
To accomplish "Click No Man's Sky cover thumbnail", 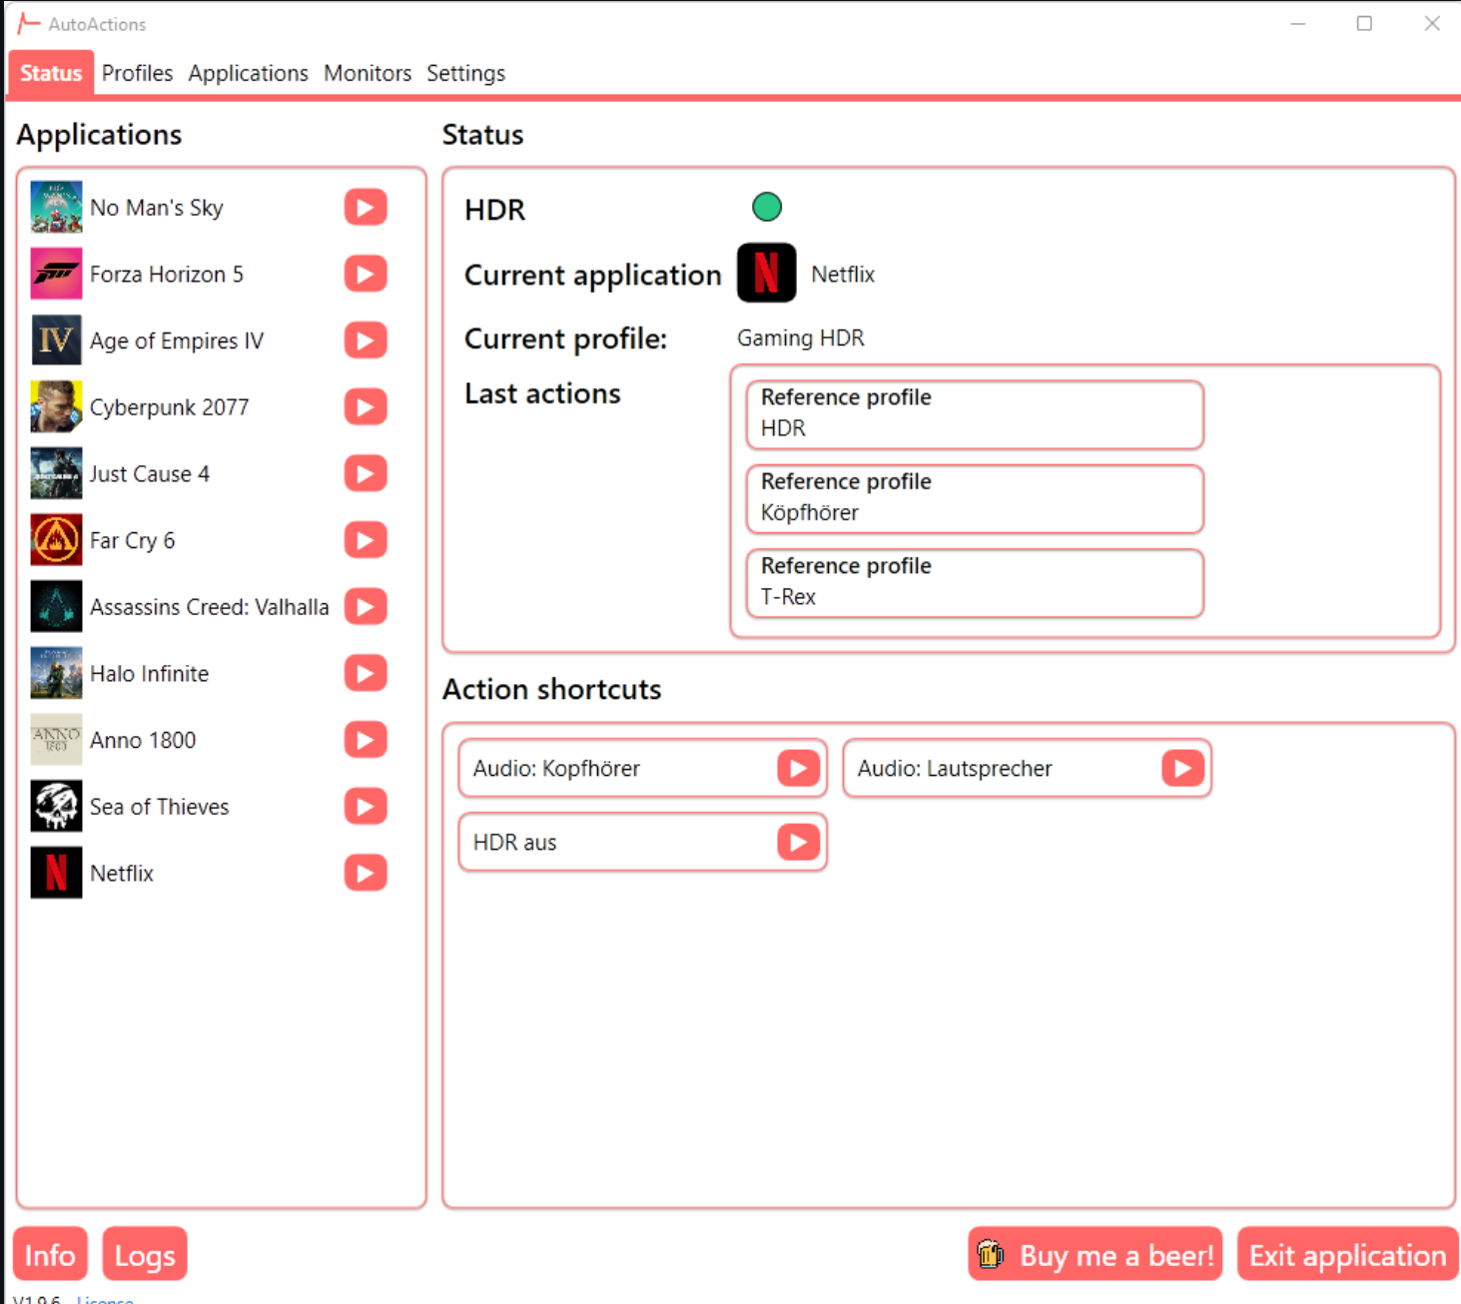I will pos(56,207).
